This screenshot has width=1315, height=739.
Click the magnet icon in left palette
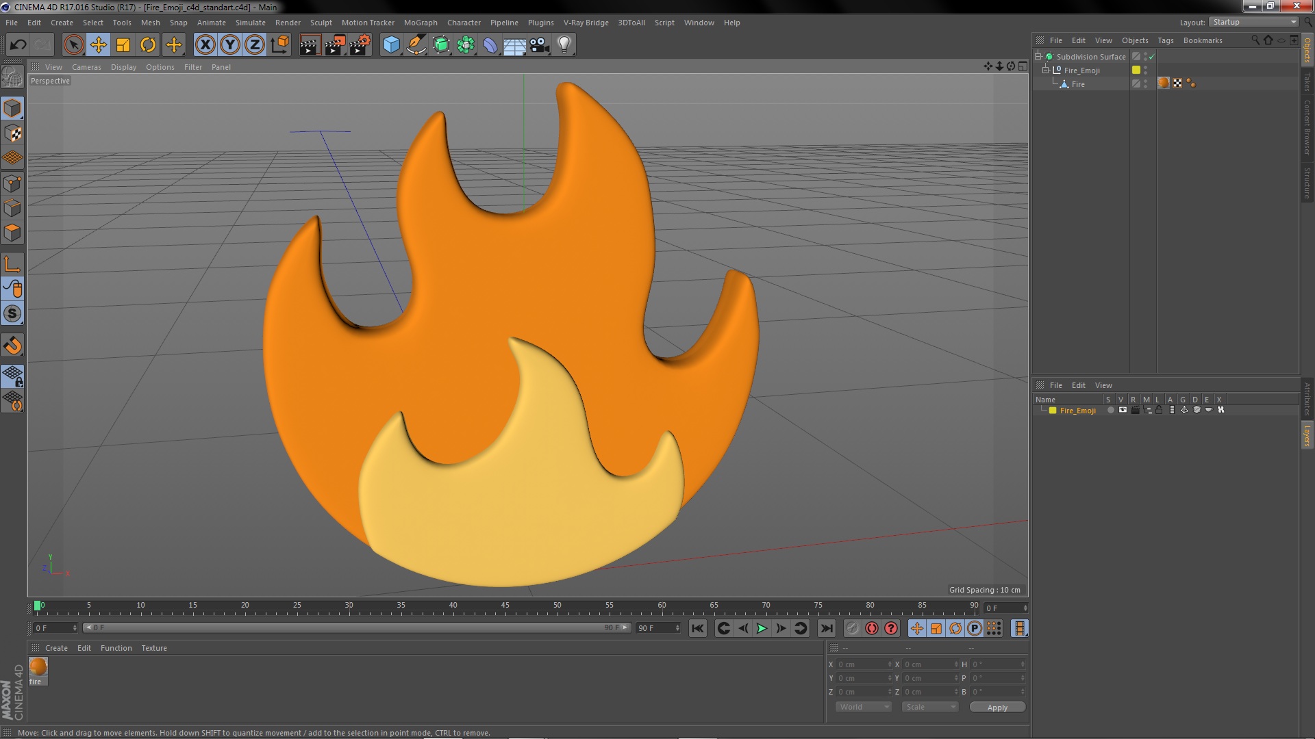[12, 346]
